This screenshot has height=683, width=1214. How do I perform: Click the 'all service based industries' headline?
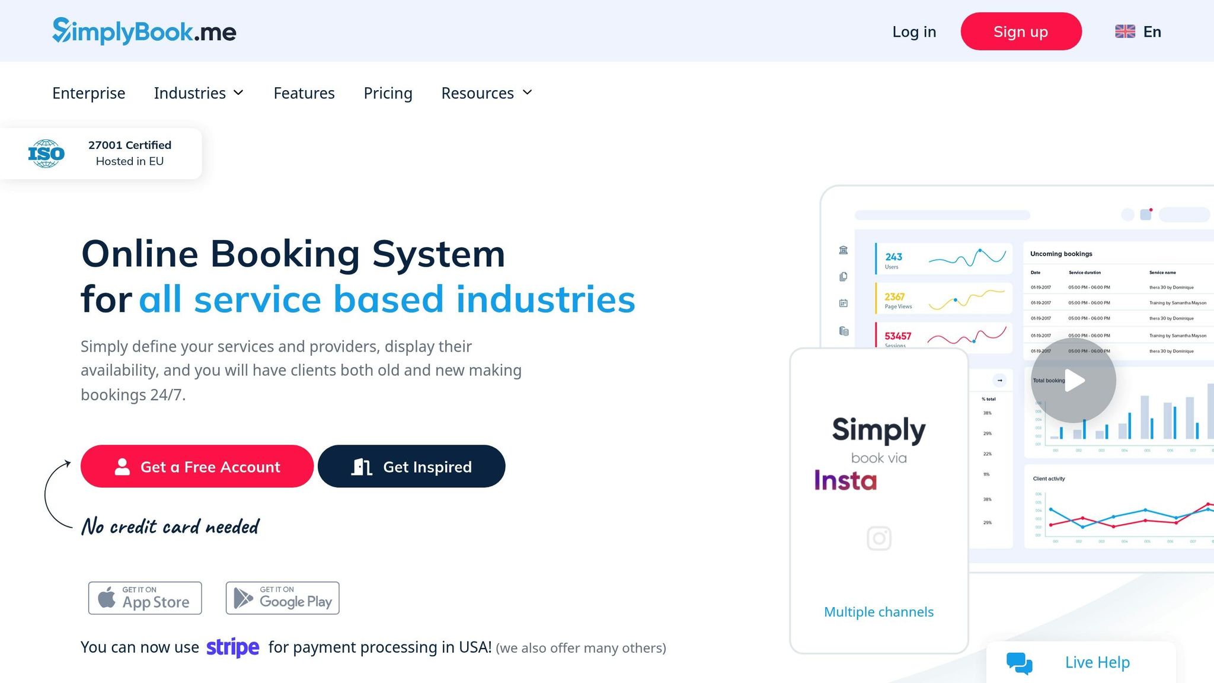point(387,299)
